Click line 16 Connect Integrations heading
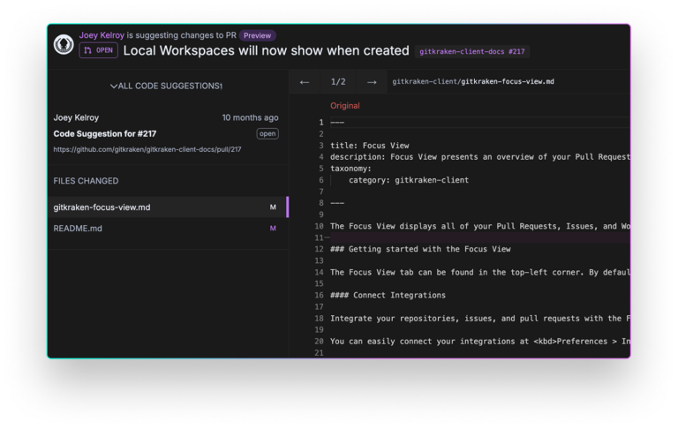The width and height of the screenshot is (678, 429). (x=388, y=295)
